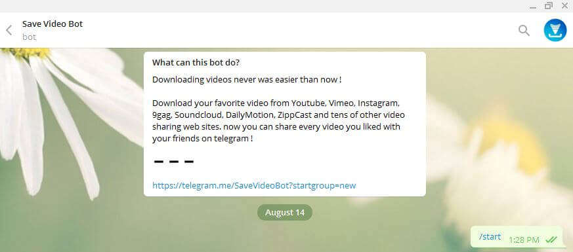This screenshot has width=573, height=252.
Task: Click the 'your friends on telegram !' line
Action: point(202,139)
